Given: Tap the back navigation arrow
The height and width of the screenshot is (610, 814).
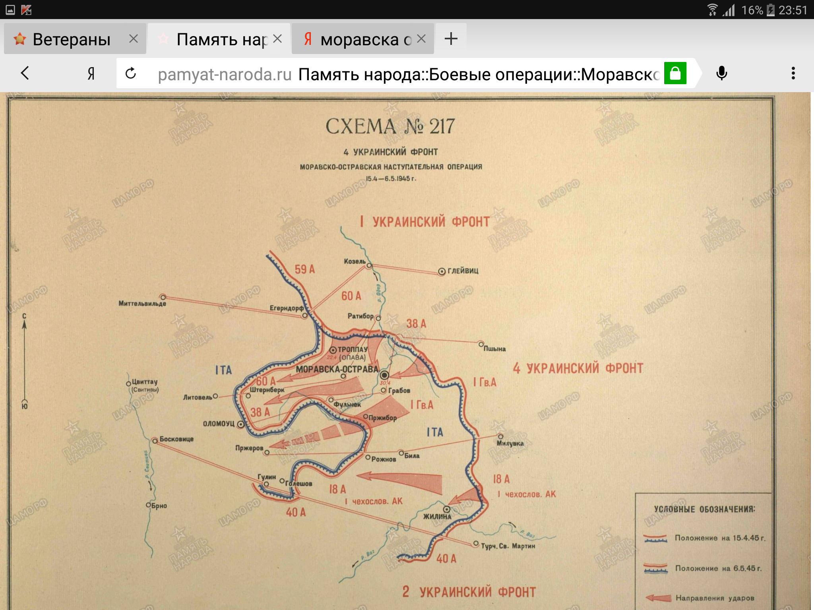Looking at the screenshot, I should point(25,73).
